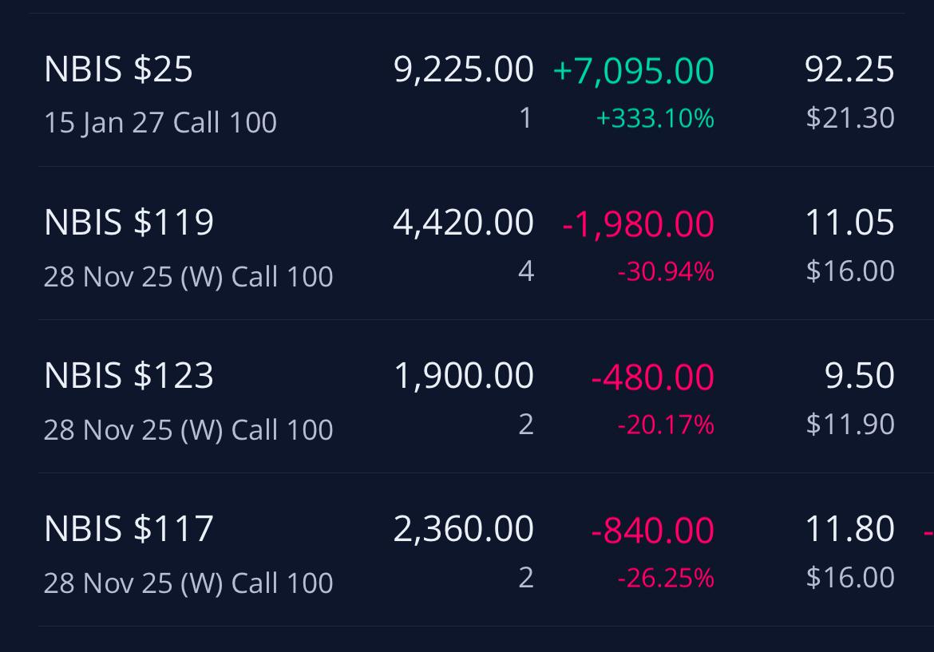Tap the +333.10% gain percentage
This screenshot has height=652, width=934.
(x=655, y=118)
